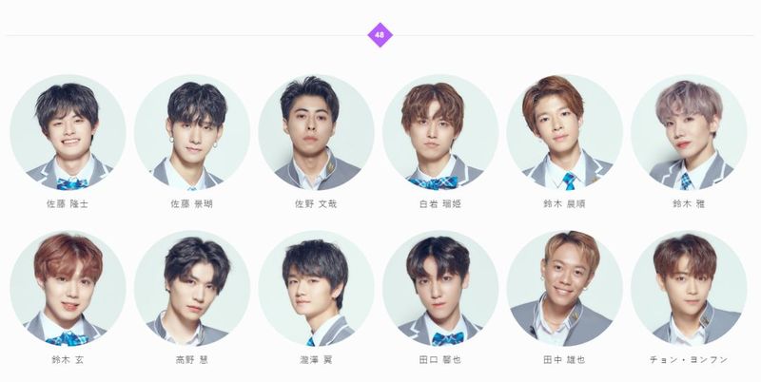Click the name label 田中 雄也
This screenshot has height=382, width=761.
point(564,360)
